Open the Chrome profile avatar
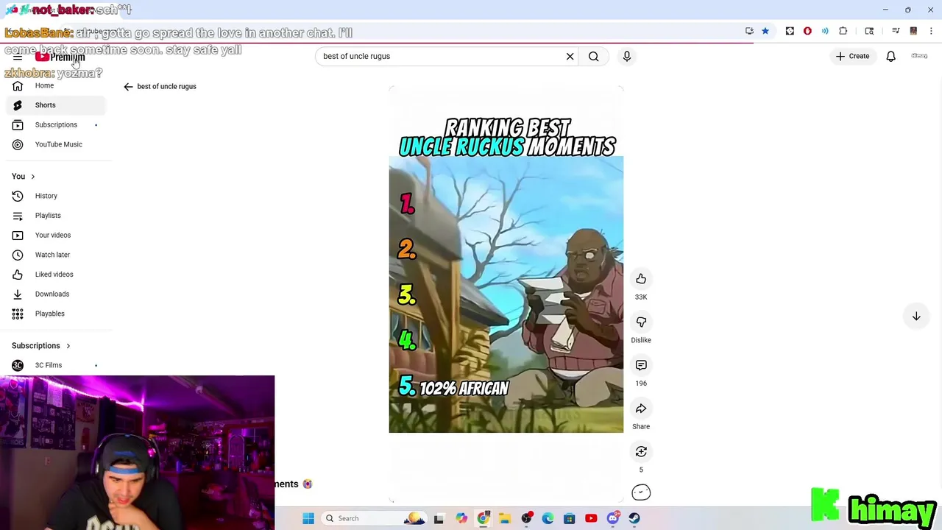This screenshot has width=942, height=530. click(x=913, y=31)
